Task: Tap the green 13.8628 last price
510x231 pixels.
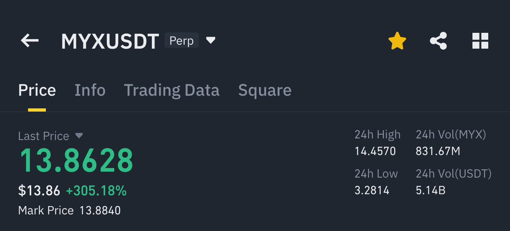Action: (x=77, y=160)
